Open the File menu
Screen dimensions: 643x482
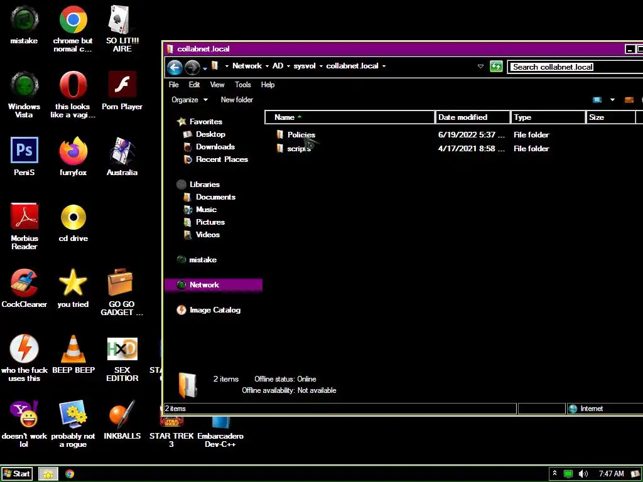pos(173,85)
